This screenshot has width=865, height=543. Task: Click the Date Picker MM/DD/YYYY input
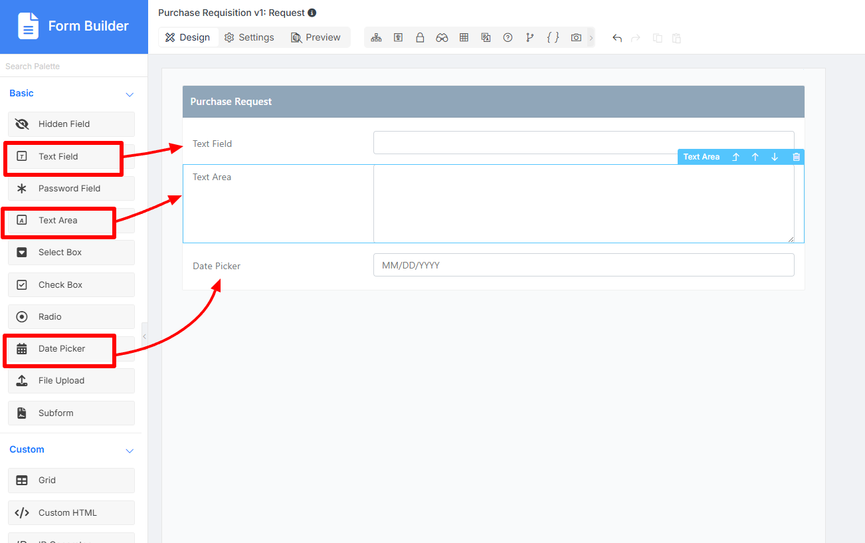click(x=584, y=265)
